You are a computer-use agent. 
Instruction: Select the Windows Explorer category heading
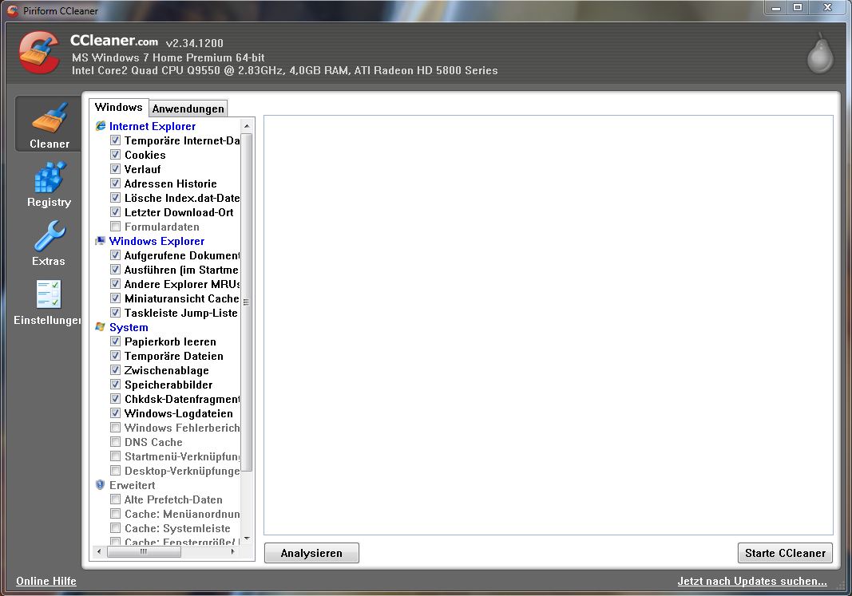pyautogui.click(x=157, y=241)
